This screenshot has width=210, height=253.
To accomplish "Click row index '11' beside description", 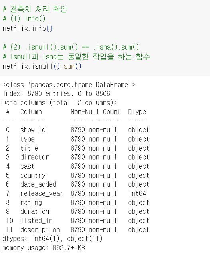I will click(10, 230).
